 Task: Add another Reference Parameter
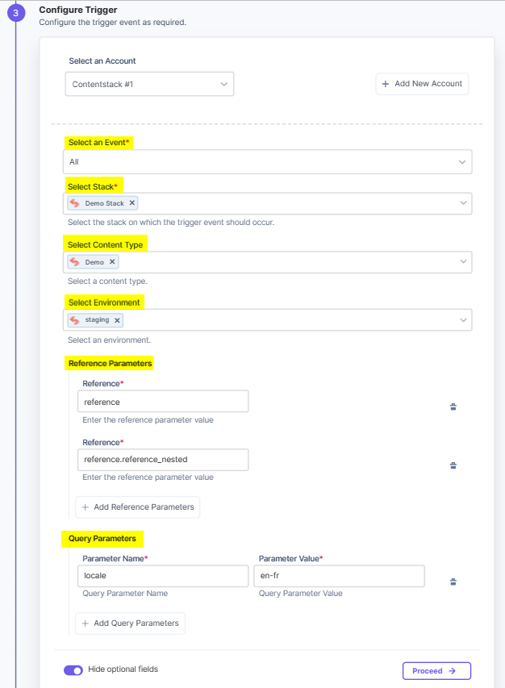(x=137, y=507)
